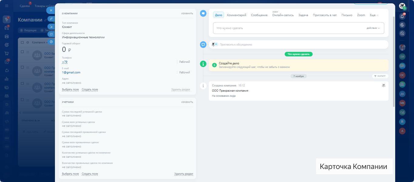Viewport: 414px width, 182px height.
Task: Click Пригласить к обсуждению field
Action: coord(298,44)
